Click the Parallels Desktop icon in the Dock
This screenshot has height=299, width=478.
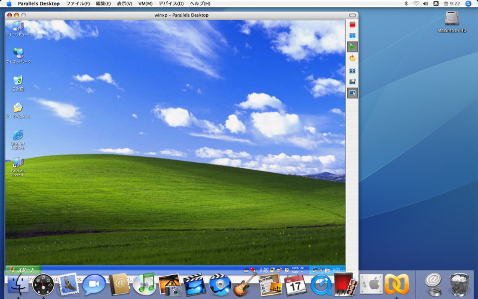(397, 285)
